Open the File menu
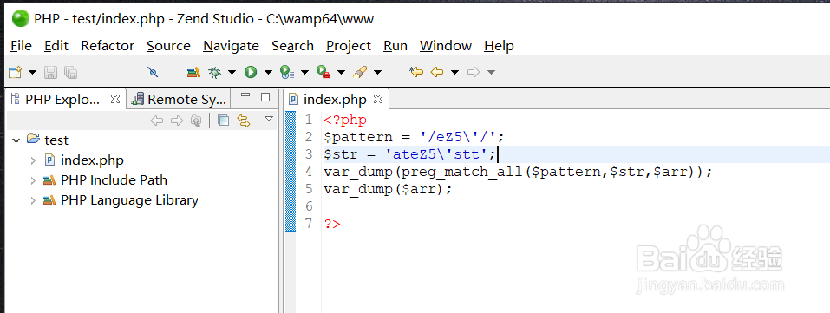Image resolution: width=830 pixels, height=313 pixels. [x=21, y=46]
